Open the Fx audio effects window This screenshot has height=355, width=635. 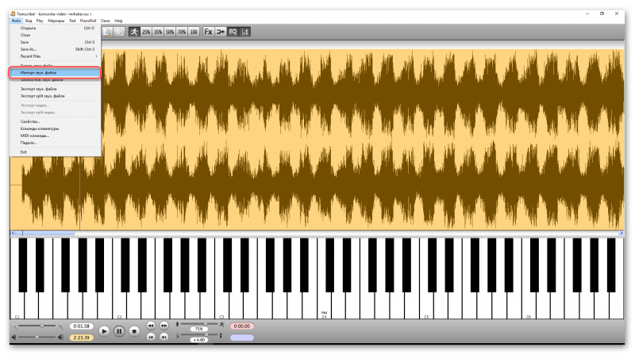(208, 32)
